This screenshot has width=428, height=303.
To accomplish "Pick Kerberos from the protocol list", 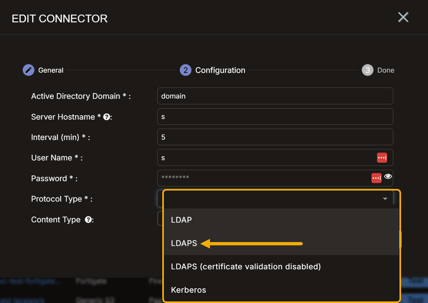I will click(x=281, y=290).
